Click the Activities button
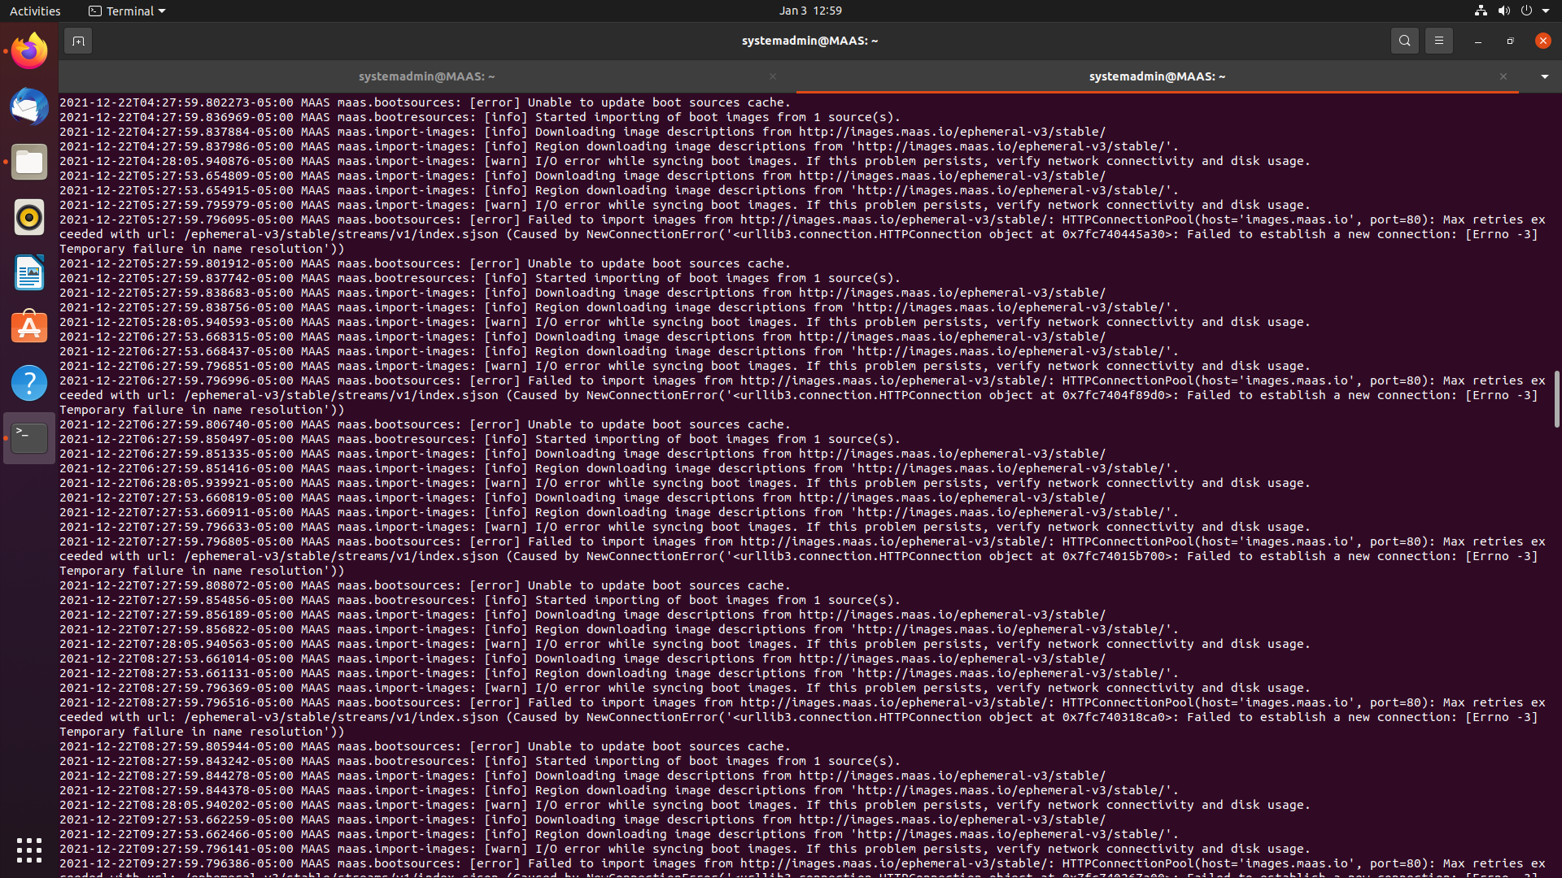 tap(35, 11)
